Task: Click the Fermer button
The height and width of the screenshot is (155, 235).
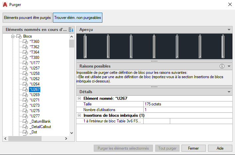Action: click(x=193, y=148)
